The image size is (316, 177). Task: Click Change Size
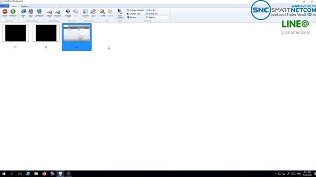[133, 14]
